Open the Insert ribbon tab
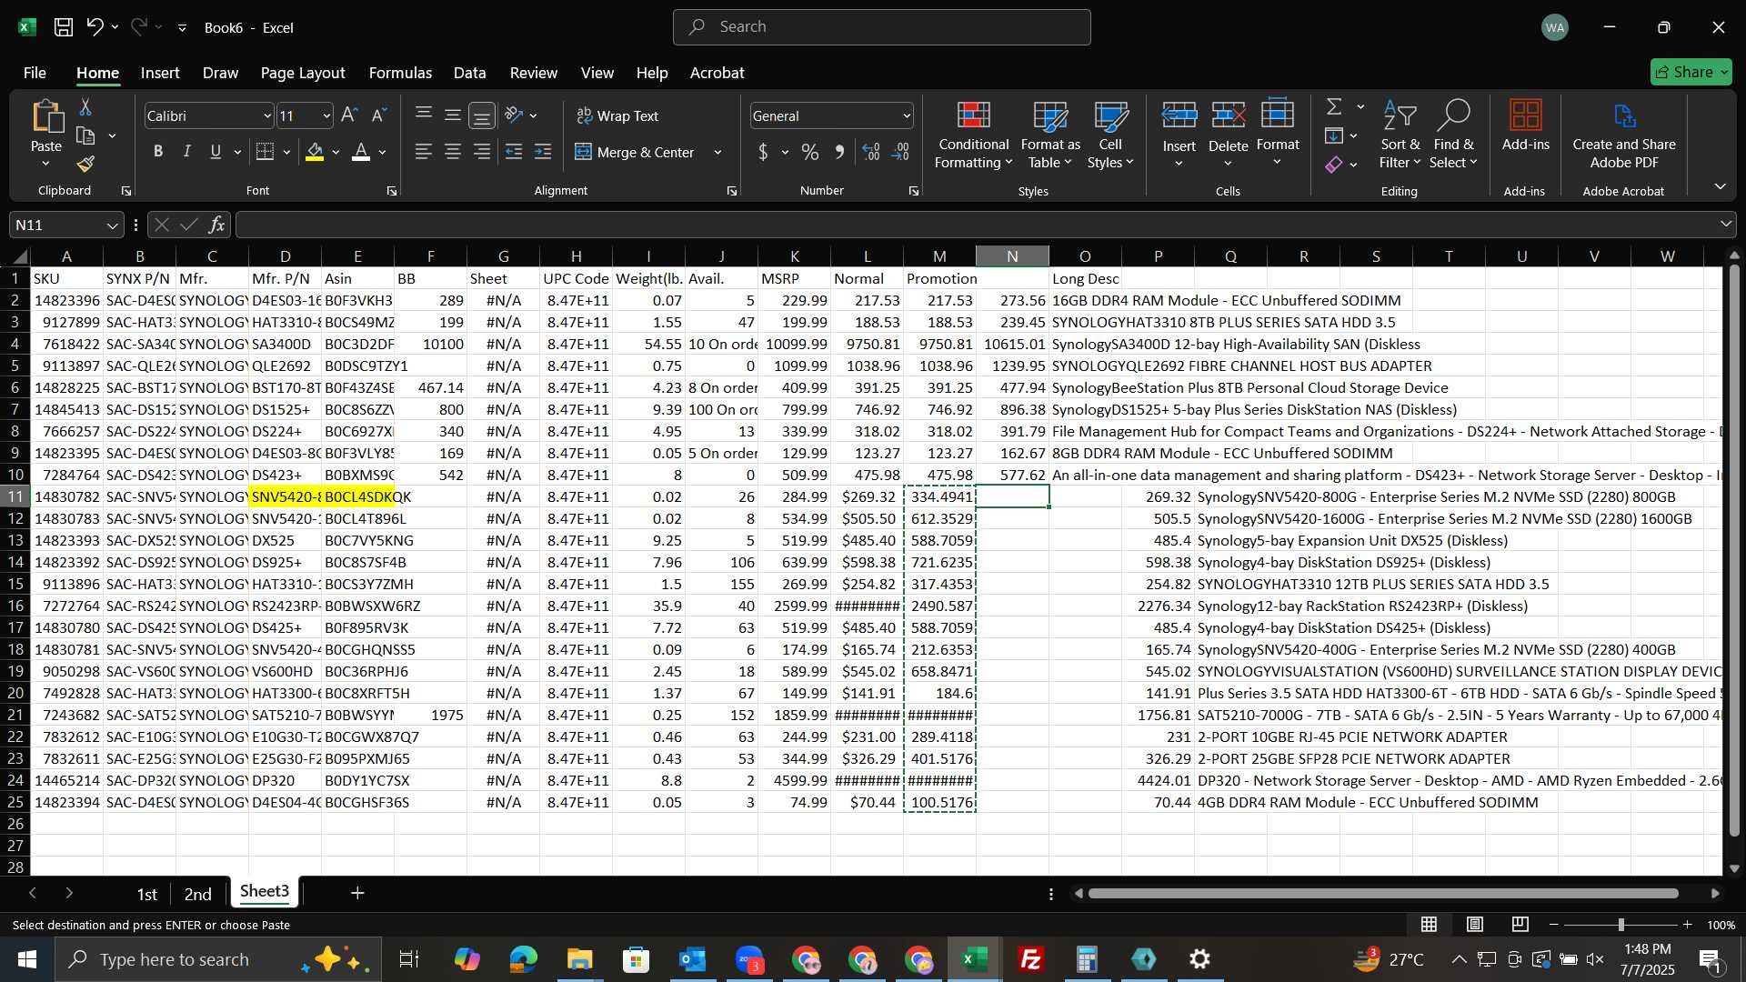Viewport: 1746px width, 982px height. 160,73
